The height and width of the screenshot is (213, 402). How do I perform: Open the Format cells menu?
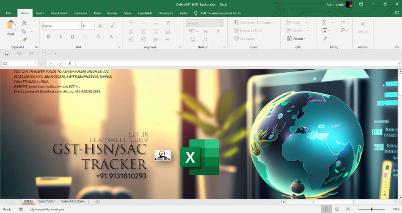[296, 38]
